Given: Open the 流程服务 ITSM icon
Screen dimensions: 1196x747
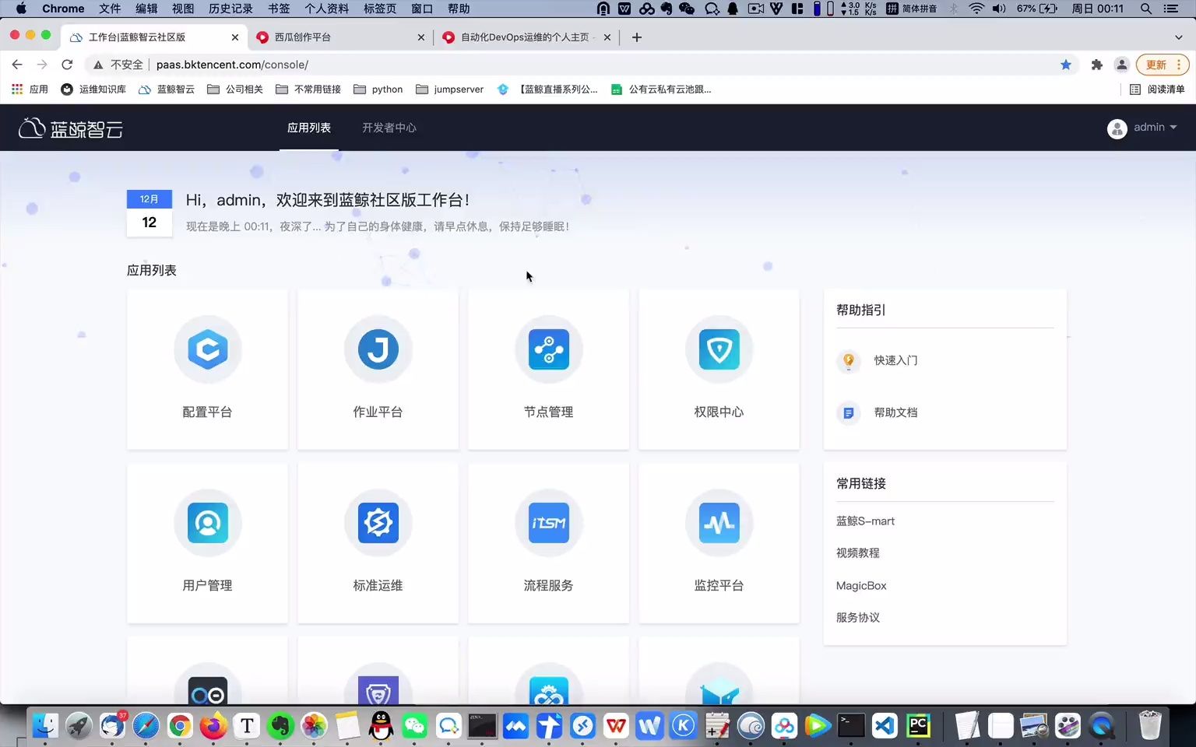Looking at the screenshot, I should tap(548, 523).
